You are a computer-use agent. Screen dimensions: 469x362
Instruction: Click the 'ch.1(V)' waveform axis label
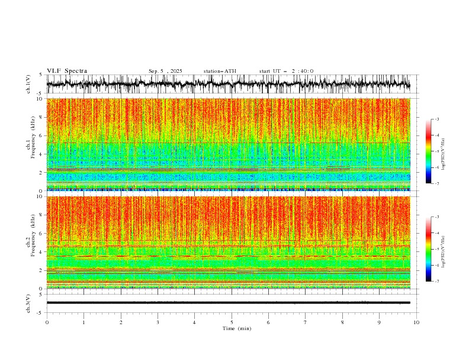pos(28,84)
